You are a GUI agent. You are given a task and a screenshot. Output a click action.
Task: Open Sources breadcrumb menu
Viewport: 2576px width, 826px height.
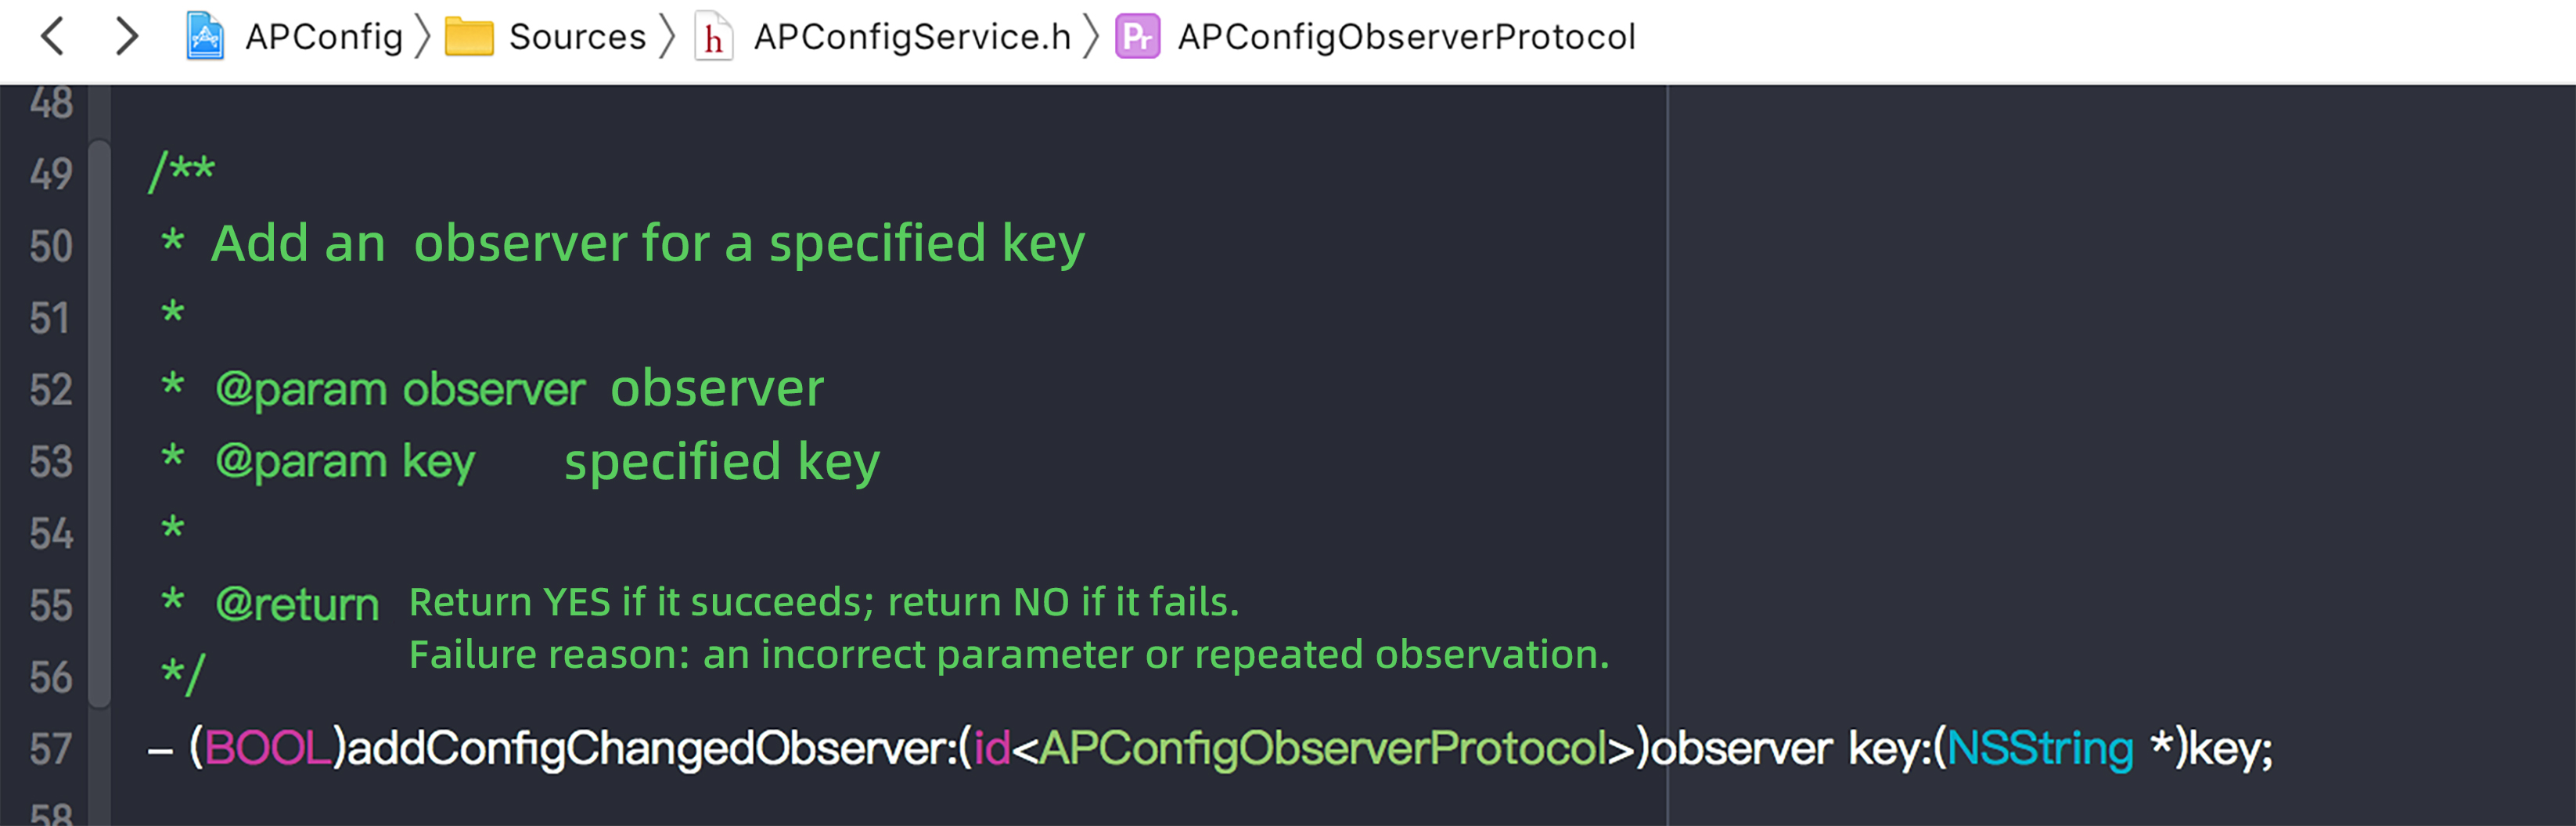coord(577,37)
